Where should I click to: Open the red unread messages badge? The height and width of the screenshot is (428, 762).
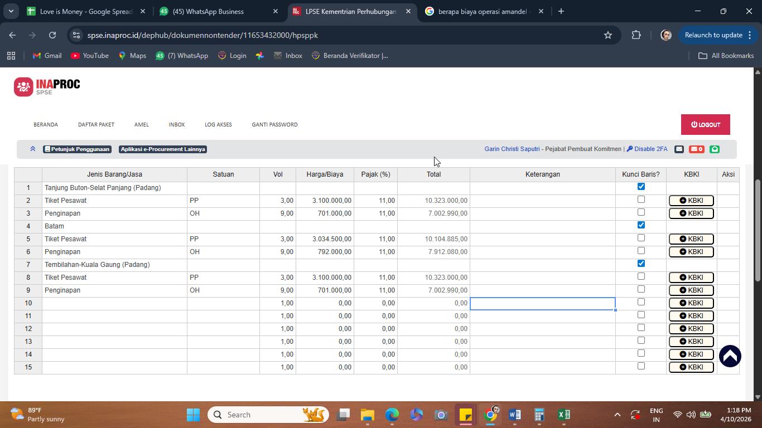(697, 149)
